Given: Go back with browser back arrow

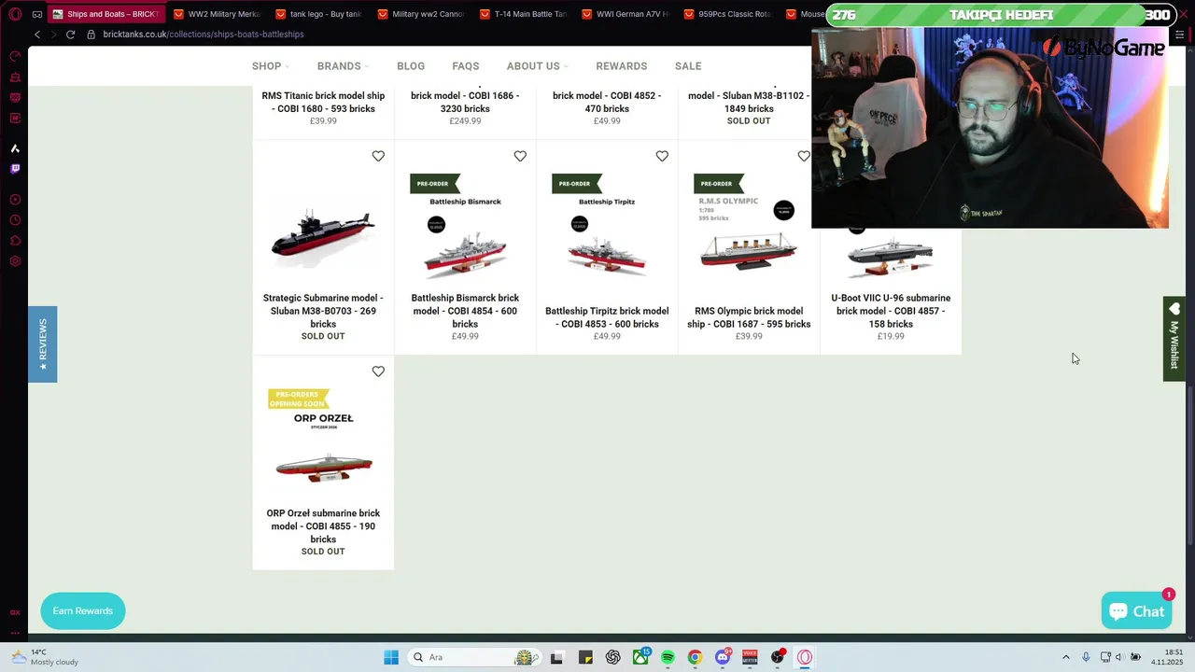Looking at the screenshot, I should (37, 35).
